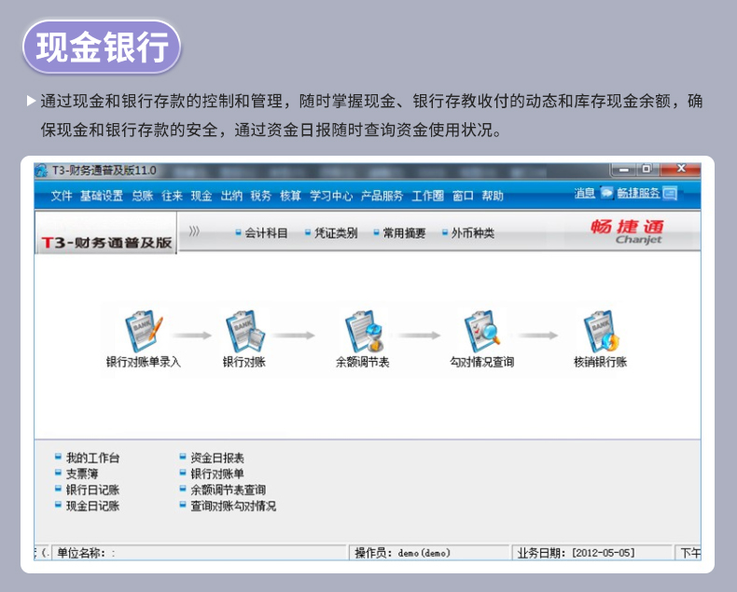Open the 支票簿 link

[x=82, y=474]
